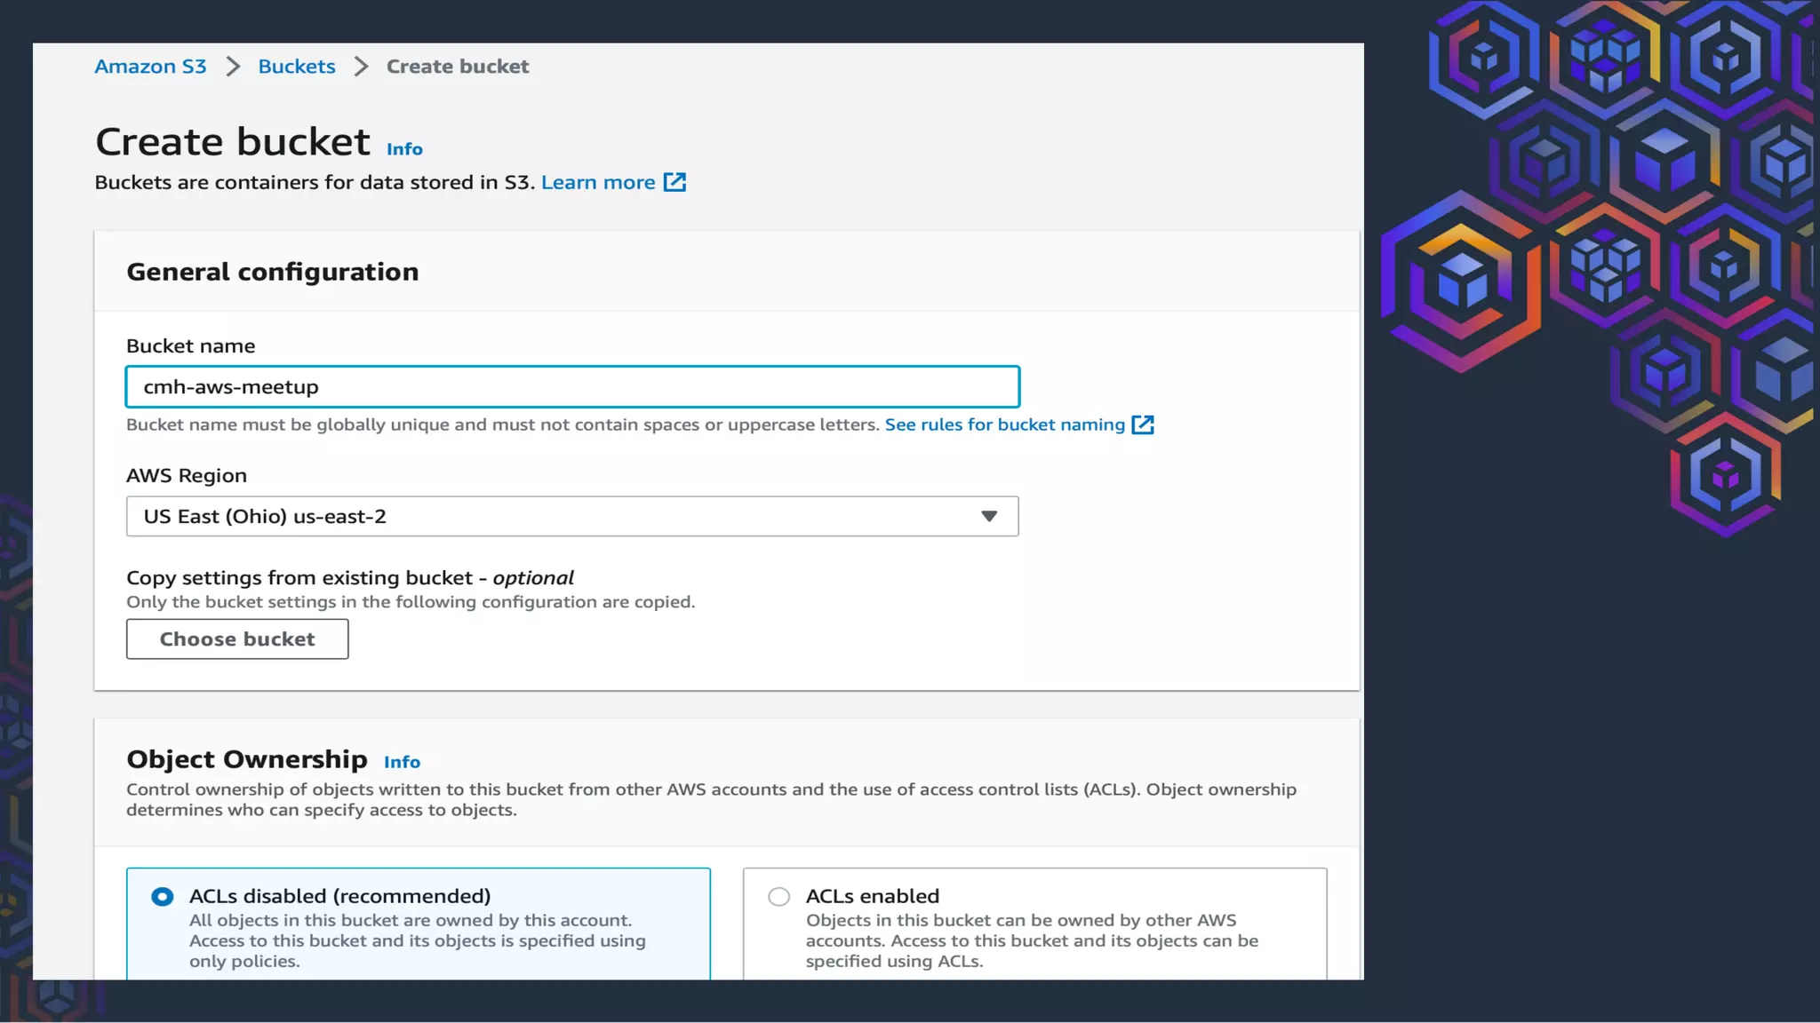This screenshot has width=1820, height=1023.
Task: Focus the Bucket name input field
Action: click(572, 387)
